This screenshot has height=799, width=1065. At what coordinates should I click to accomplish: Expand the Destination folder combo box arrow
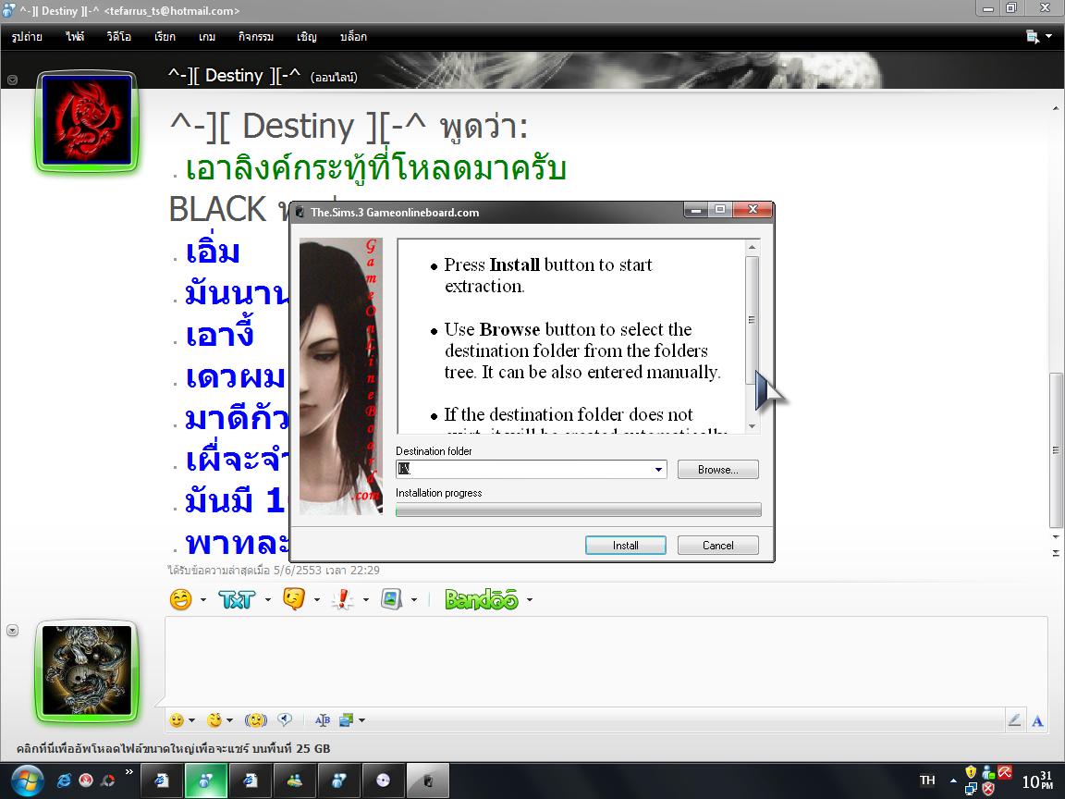658,470
